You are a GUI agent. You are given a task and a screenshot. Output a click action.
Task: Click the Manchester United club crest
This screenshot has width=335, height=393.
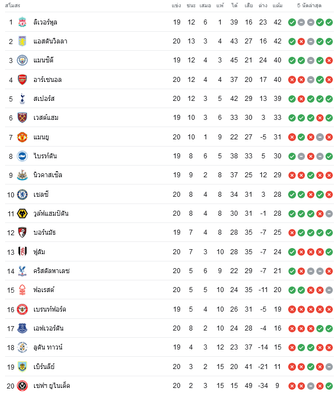pyautogui.click(x=22, y=137)
